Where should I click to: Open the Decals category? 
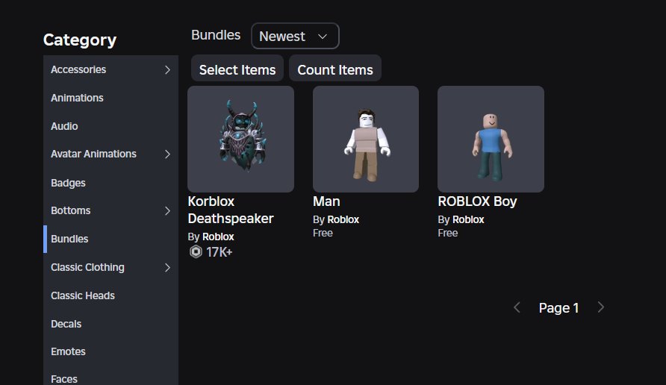point(66,325)
